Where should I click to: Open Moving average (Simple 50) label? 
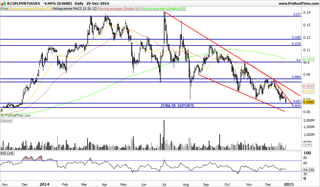pos(119,8)
